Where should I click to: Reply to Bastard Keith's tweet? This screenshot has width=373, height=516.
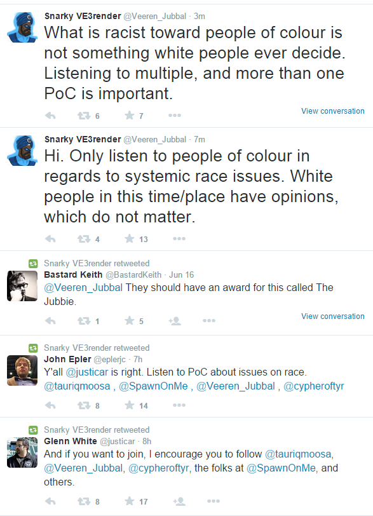(x=50, y=321)
